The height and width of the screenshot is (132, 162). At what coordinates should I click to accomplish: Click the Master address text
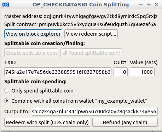(81, 16)
